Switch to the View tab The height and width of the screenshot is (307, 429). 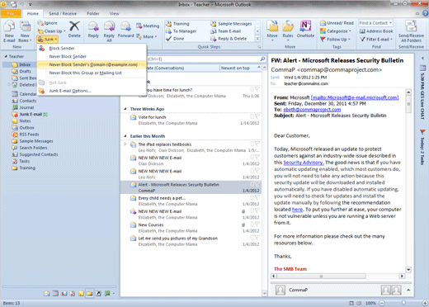(114, 13)
